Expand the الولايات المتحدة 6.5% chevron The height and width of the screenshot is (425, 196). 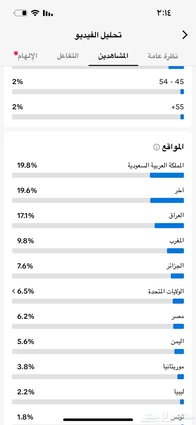point(14,291)
